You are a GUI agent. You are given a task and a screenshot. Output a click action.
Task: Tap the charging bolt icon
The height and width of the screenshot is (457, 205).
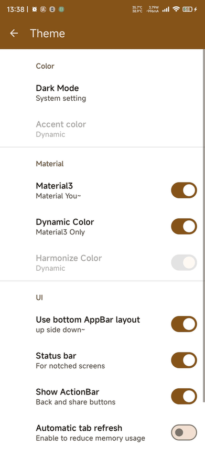pyautogui.click(x=196, y=9)
